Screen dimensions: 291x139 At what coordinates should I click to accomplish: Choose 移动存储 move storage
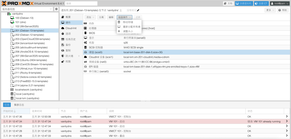pyautogui.click(x=129, y=22)
